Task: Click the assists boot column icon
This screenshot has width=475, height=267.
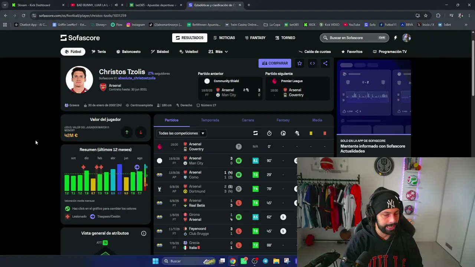Action: pos(297,133)
